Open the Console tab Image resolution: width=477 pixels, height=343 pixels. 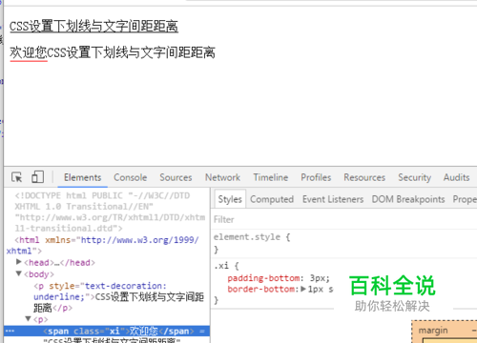131,177
